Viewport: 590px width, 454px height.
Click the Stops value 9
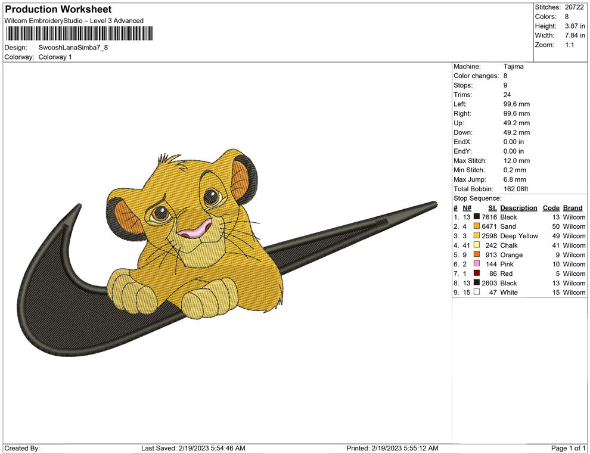(505, 85)
